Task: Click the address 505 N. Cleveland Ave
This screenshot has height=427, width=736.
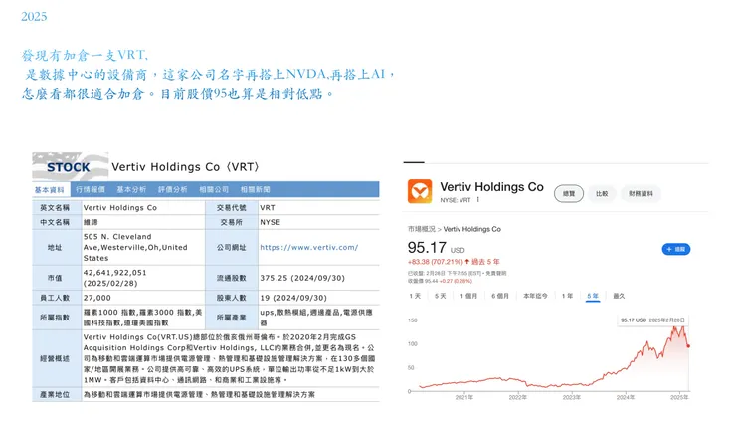Action: pos(135,247)
